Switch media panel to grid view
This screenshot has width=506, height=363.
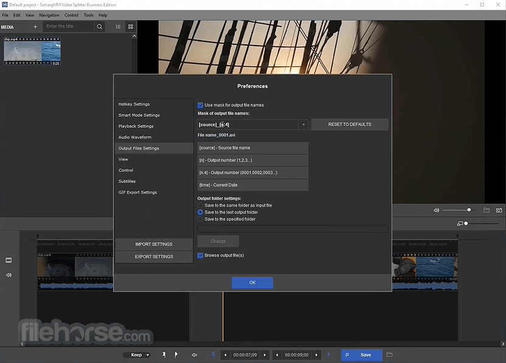coord(131,27)
